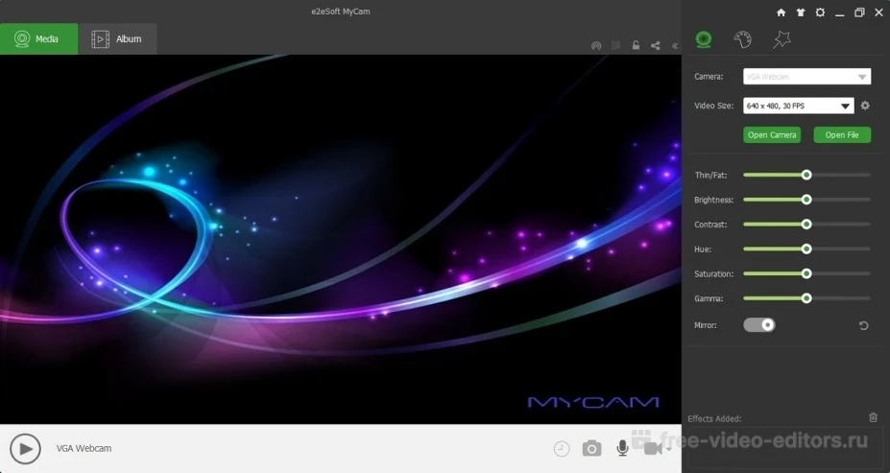
Task: Click the video camera record icon
Action: [x=652, y=449]
